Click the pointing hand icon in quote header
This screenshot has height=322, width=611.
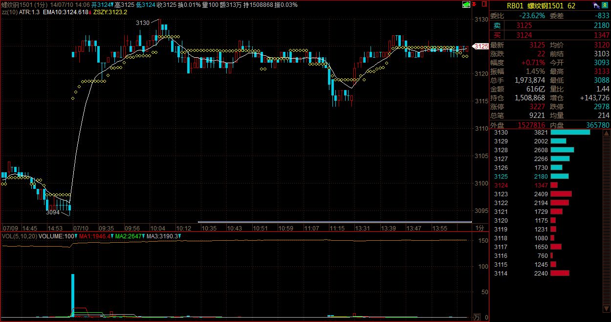tap(596, 5)
